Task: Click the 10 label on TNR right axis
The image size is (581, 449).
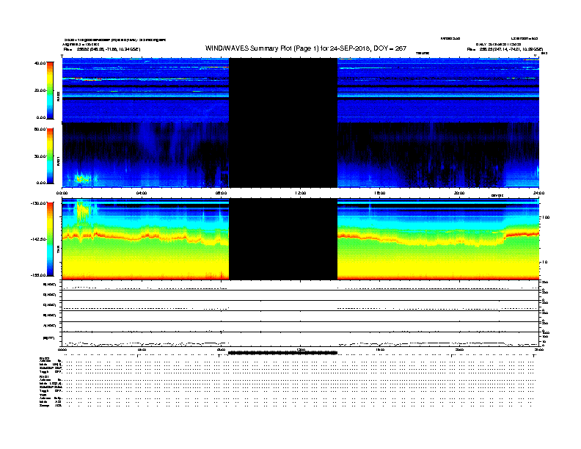Action: pyautogui.click(x=544, y=262)
